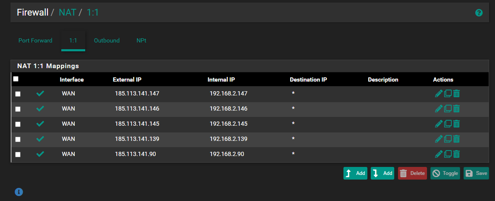Switch to the Port Forward tab

[35, 41]
